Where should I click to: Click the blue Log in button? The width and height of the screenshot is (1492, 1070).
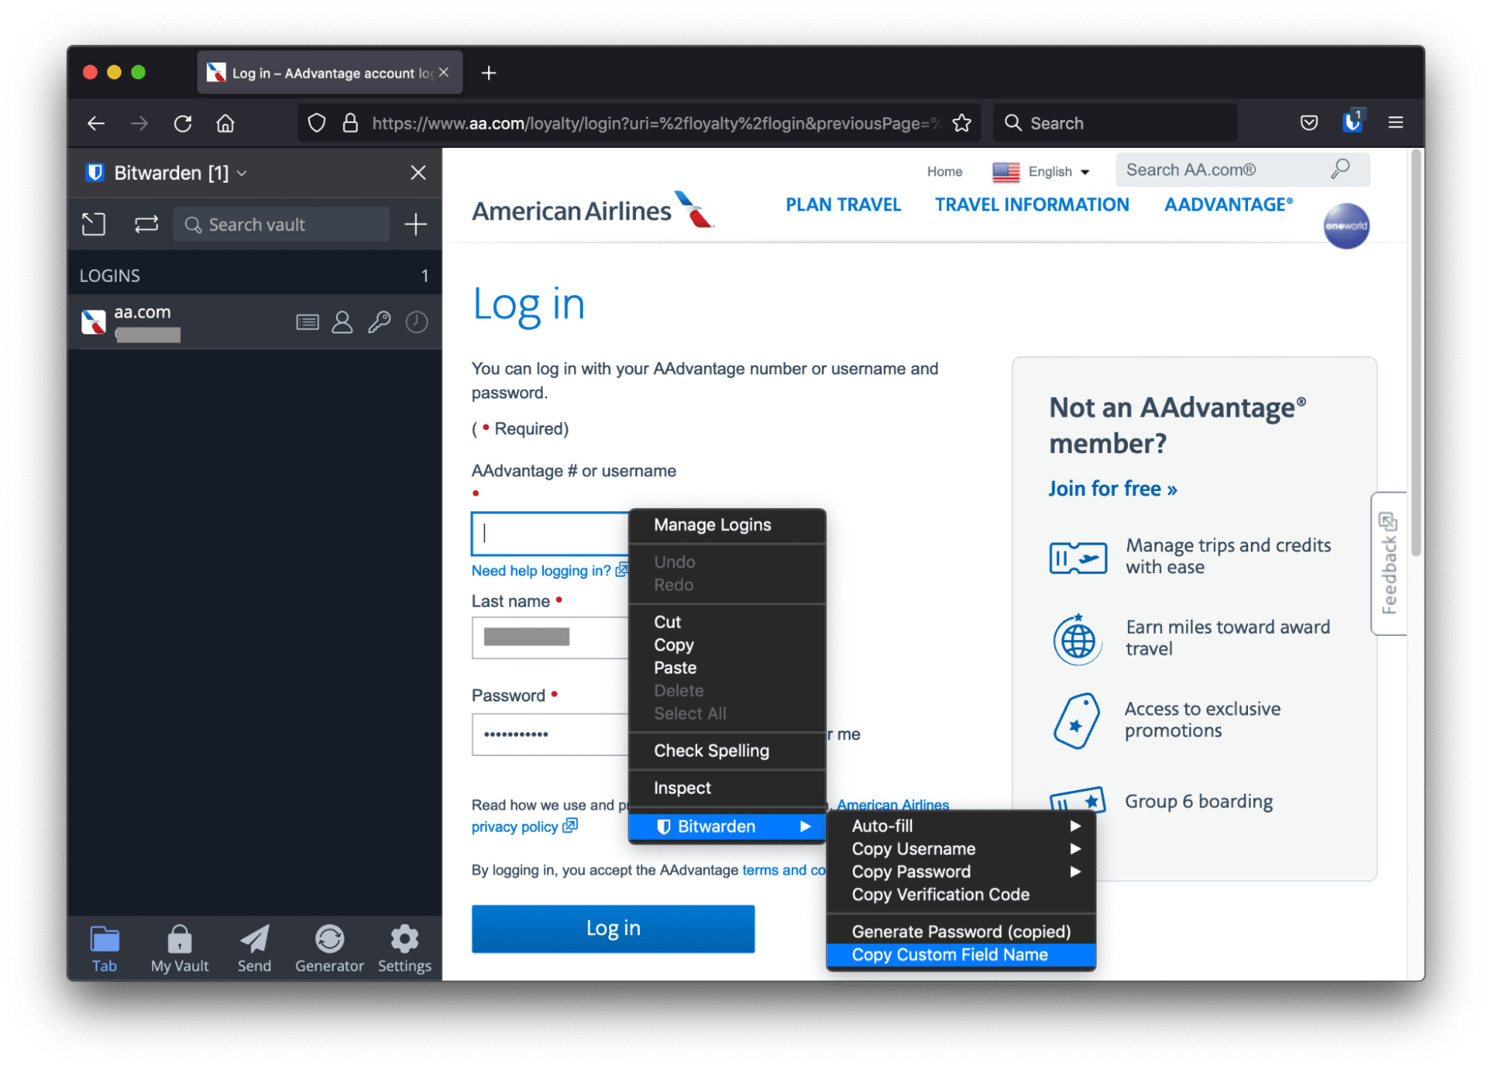click(613, 929)
